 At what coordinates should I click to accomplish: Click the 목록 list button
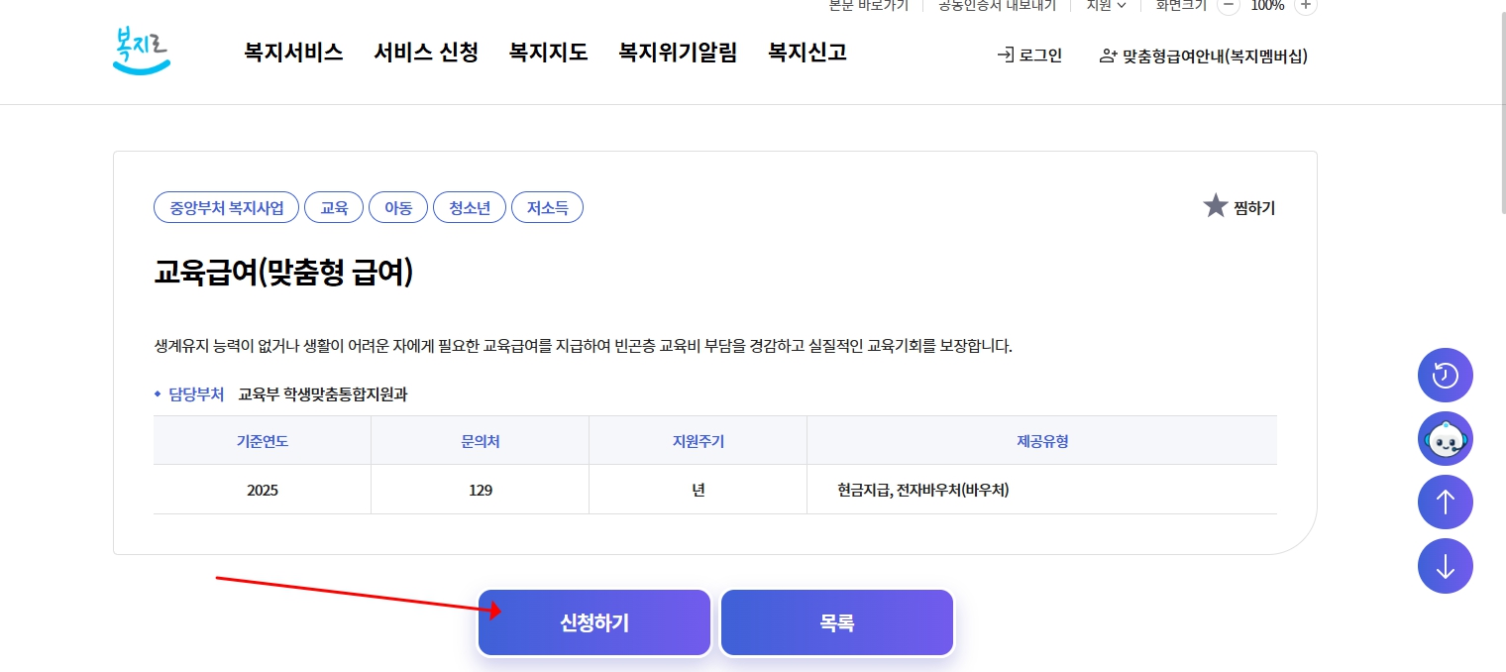tap(836, 622)
